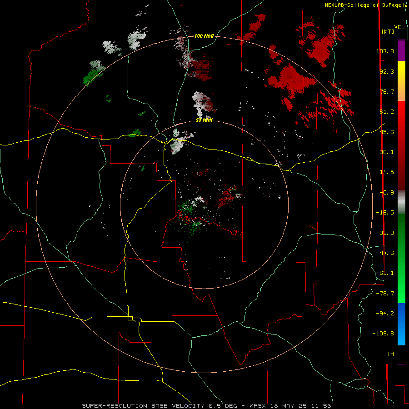The width and height of the screenshot is (409, 409).
Task: Click the 50 NMI range ring label
Action: (204, 120)
